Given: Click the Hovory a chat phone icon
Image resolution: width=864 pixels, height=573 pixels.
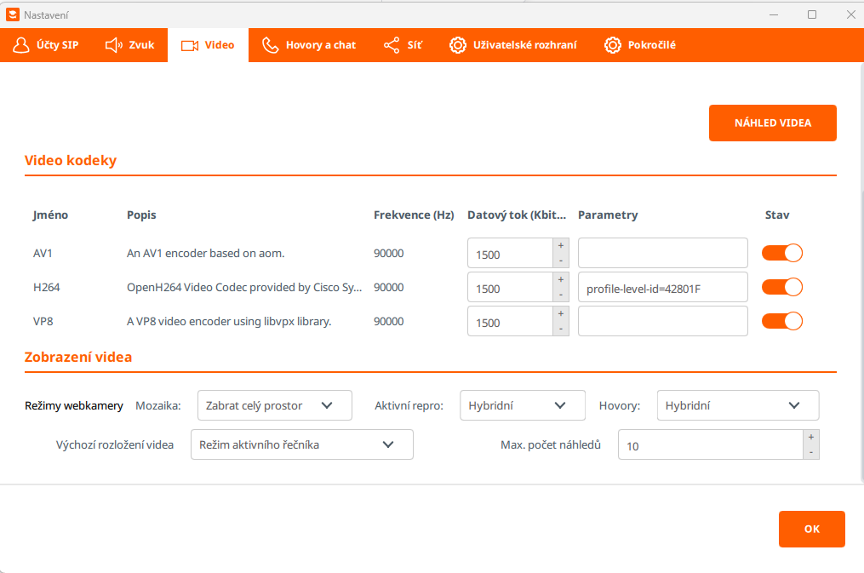Looking at the screenshot, I should coord(271,45).
